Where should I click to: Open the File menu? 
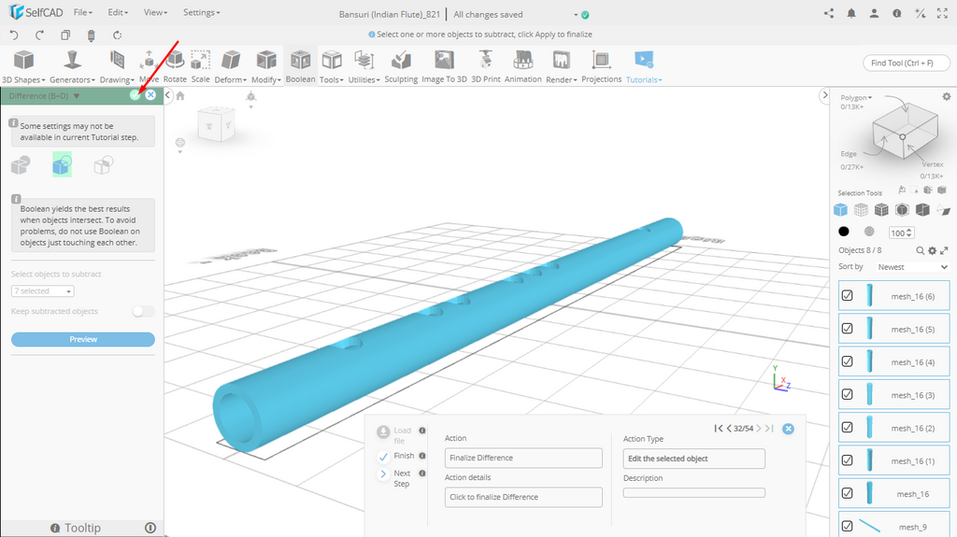[83, 13]
